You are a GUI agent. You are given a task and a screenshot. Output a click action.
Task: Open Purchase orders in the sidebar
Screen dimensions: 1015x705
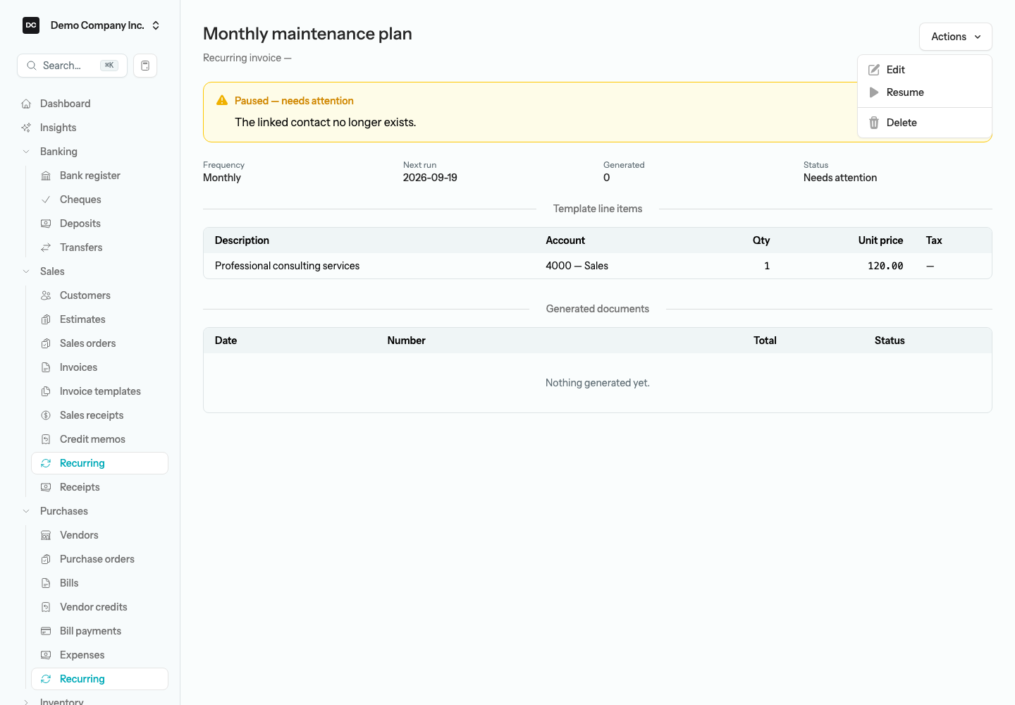pyautogui.click(x=99, y=559)
